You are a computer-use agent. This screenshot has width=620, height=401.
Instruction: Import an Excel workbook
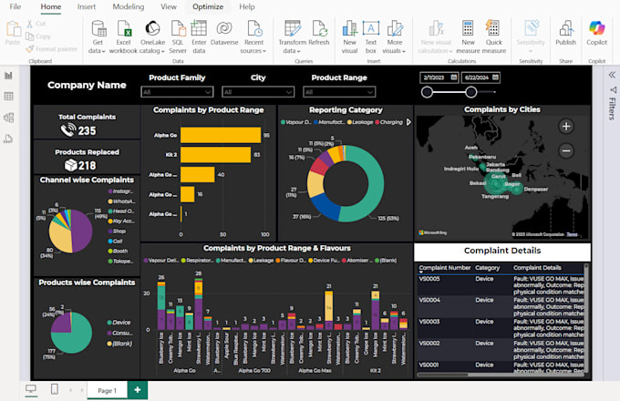[123, 37]
